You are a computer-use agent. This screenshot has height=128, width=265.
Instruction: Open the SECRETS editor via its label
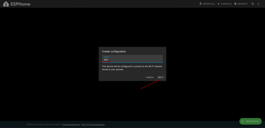coord(242,4)
